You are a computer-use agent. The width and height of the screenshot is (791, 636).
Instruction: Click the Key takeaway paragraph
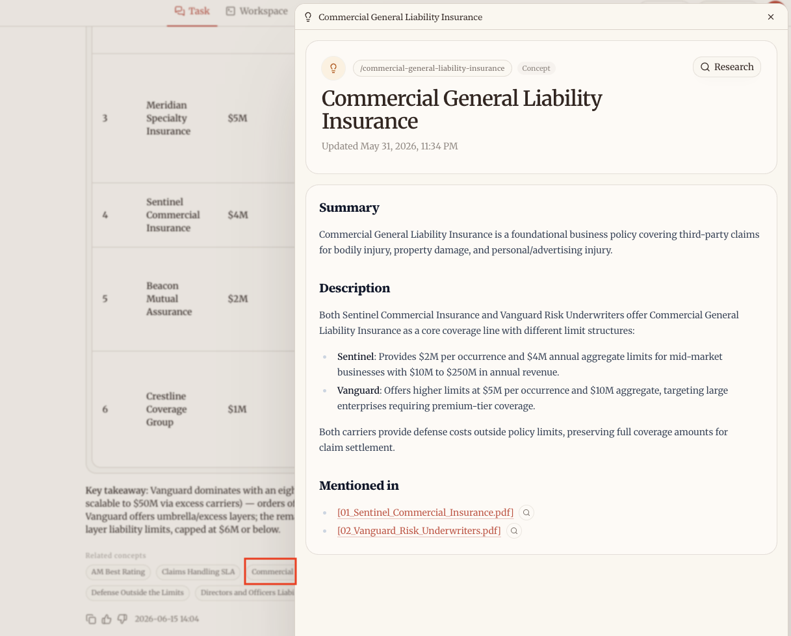click(x=190, y=510)
